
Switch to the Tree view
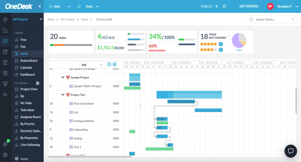(x=23, y=40)
